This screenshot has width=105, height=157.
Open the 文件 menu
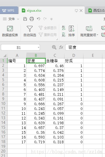(12, 19)
